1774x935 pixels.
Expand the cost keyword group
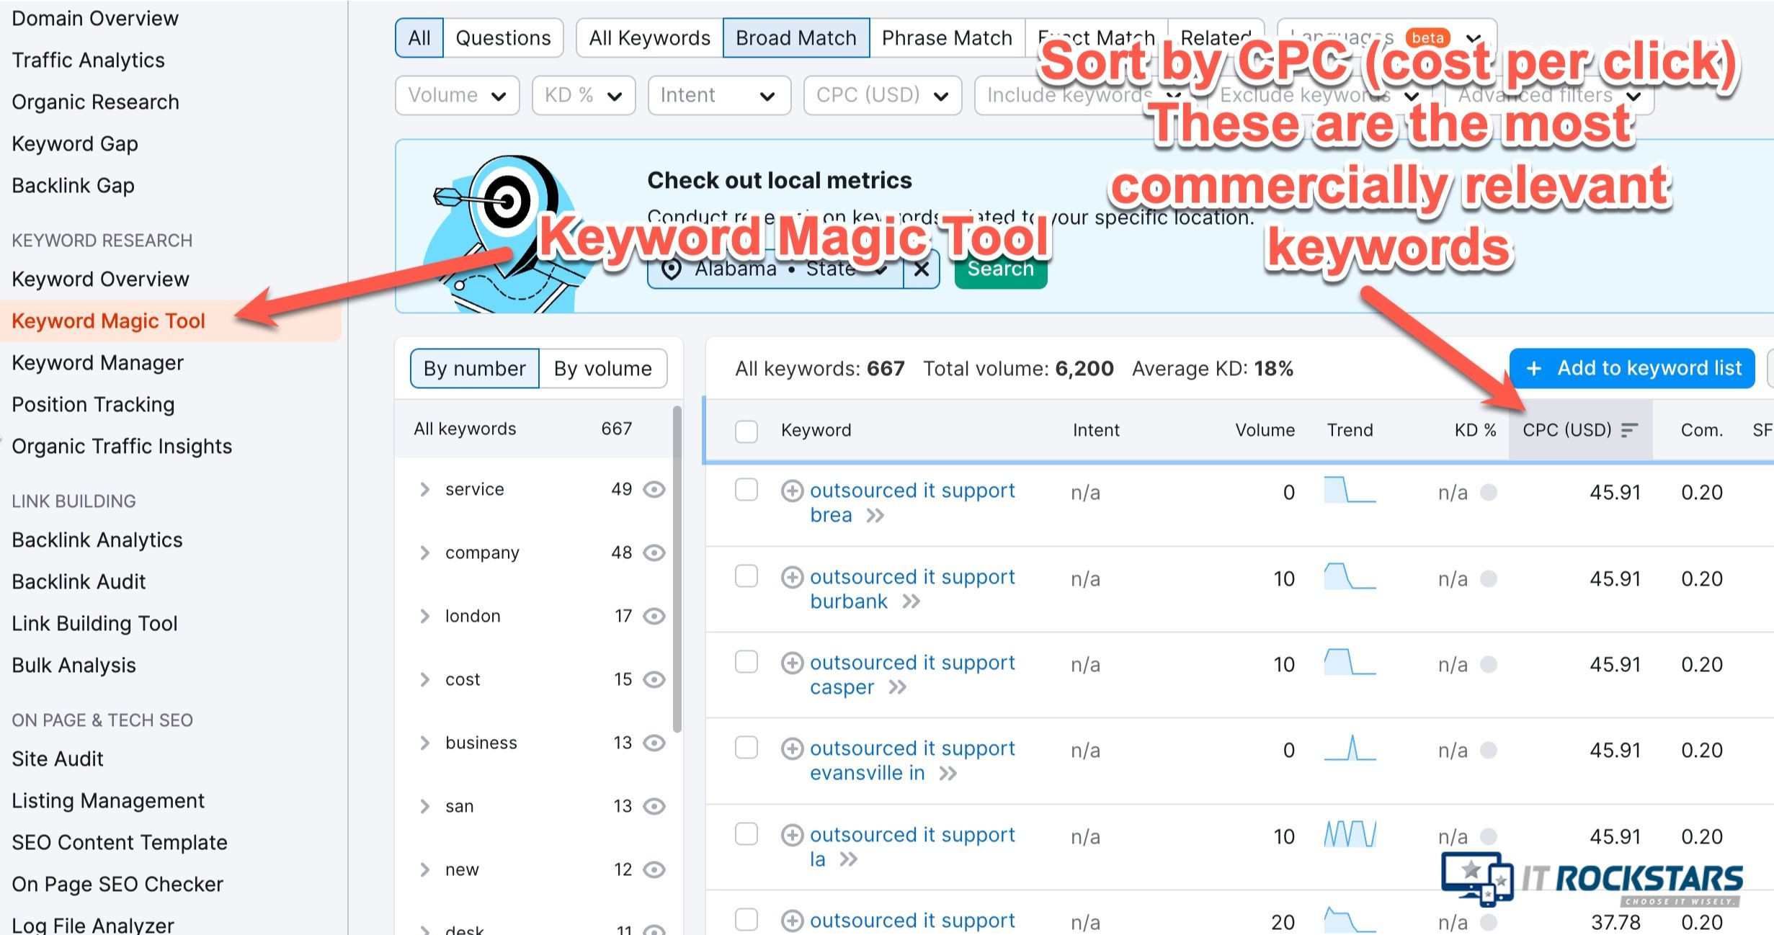(x=424, y=680)
